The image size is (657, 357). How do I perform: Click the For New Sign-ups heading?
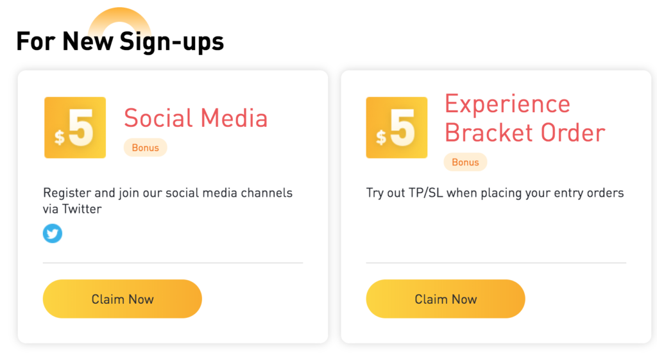(x=120, y=42)
